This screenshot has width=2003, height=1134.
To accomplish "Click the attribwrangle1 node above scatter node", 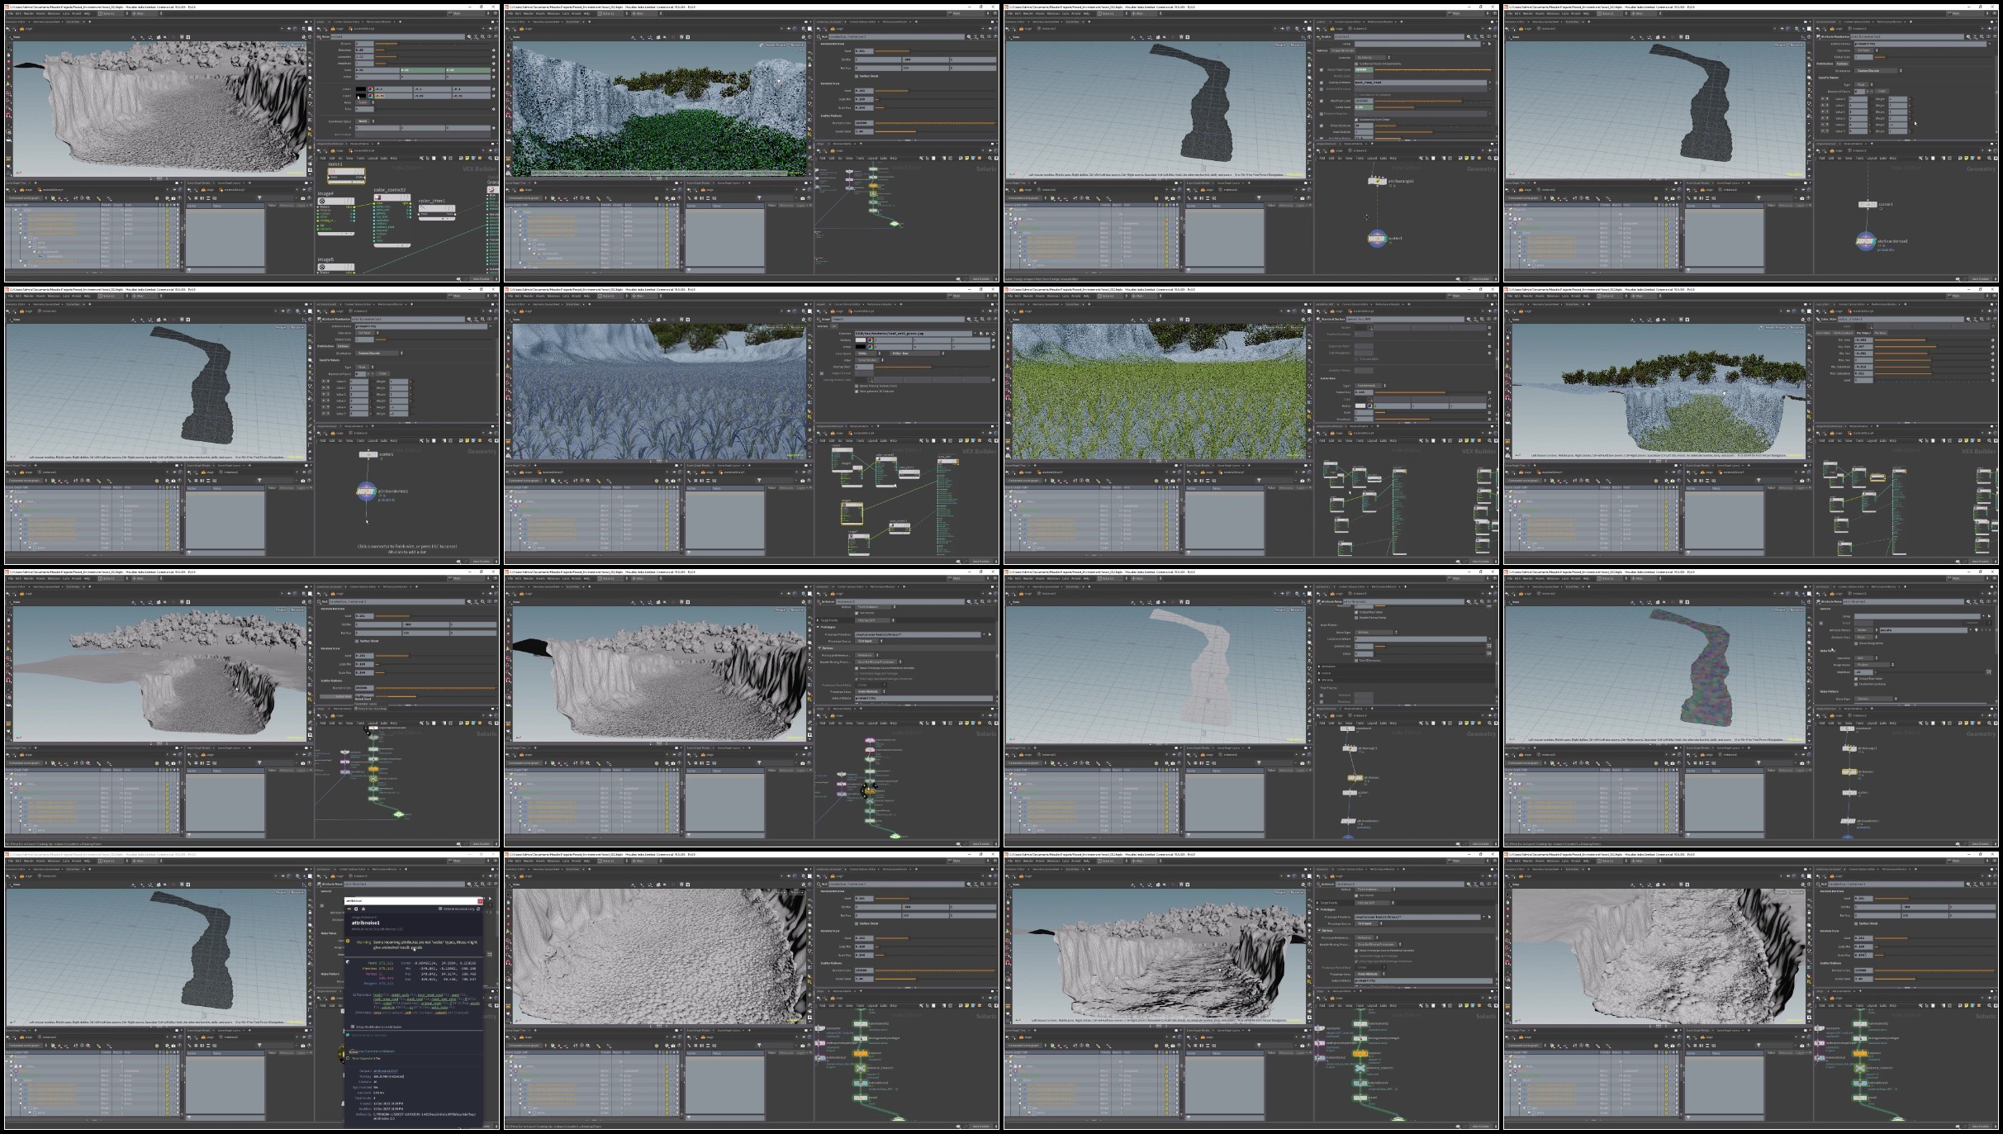I will (x=1377, y=181).
